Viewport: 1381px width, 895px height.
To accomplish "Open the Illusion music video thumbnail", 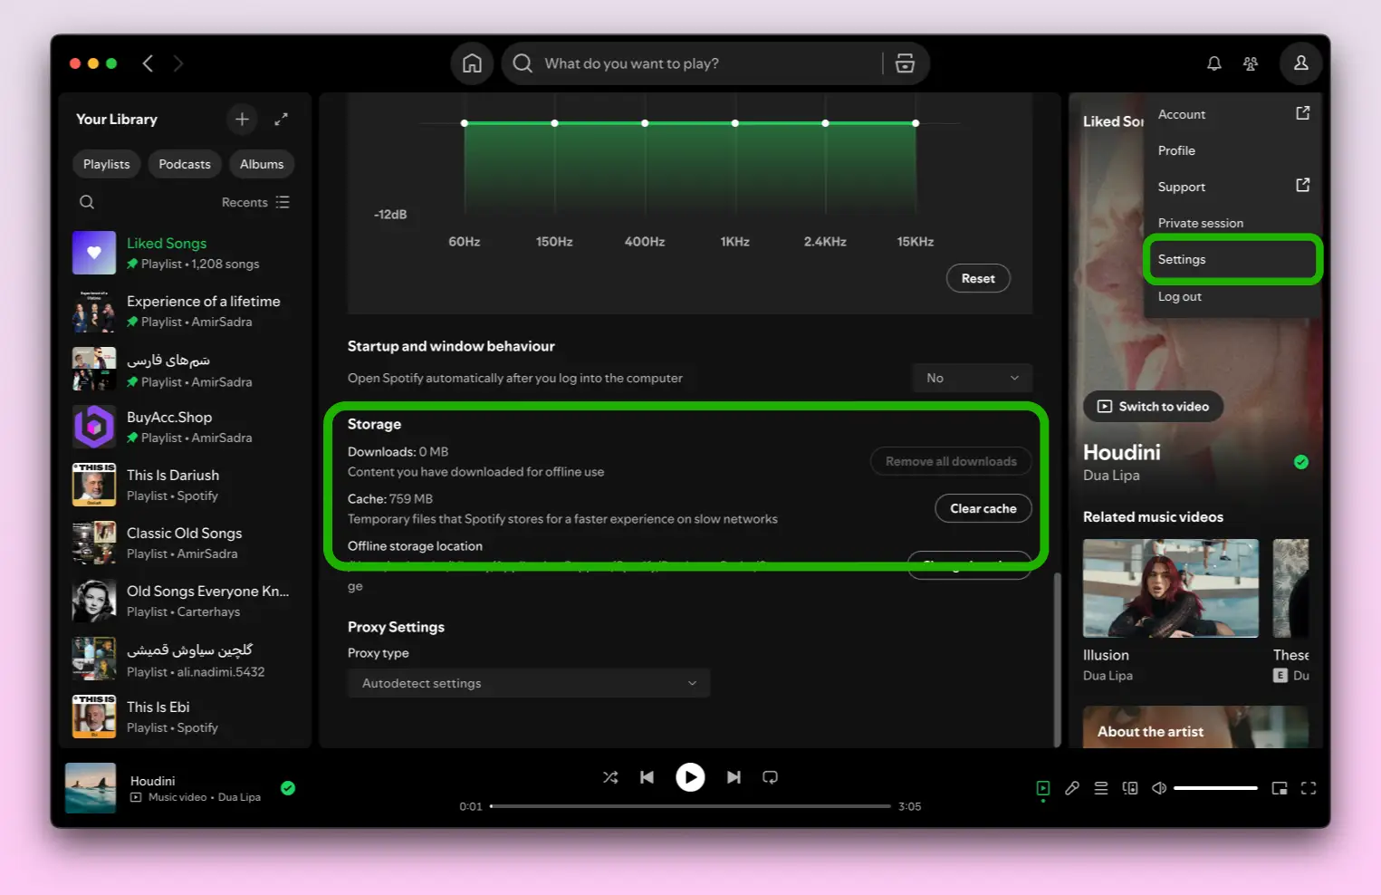I will pyautogui.click(x=1171, y=588).
